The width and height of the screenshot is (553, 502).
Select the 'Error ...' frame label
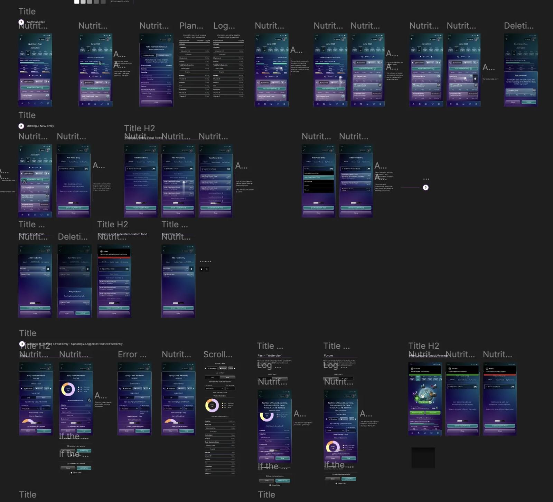132,354
